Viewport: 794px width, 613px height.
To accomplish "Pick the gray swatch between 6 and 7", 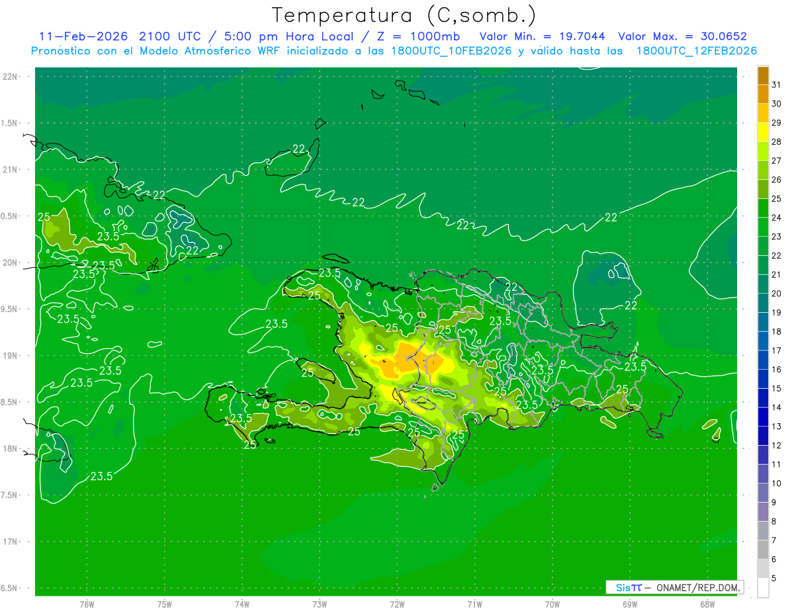I will click(763, 550).
